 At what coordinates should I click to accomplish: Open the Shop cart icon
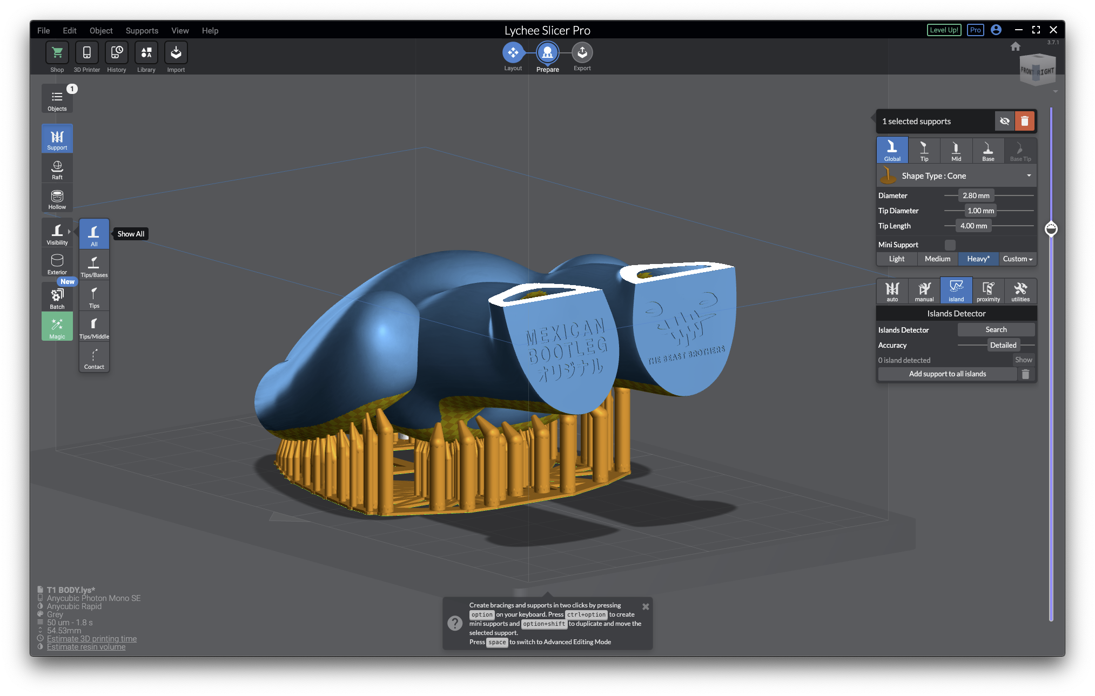point(57,53)
